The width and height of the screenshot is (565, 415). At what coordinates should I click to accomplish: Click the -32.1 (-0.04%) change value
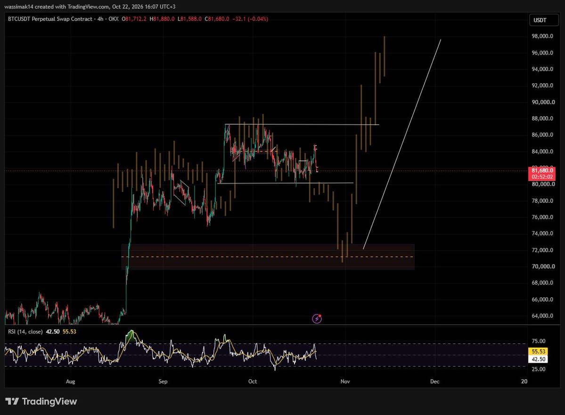pyautogui.click(x=250, y=19)
